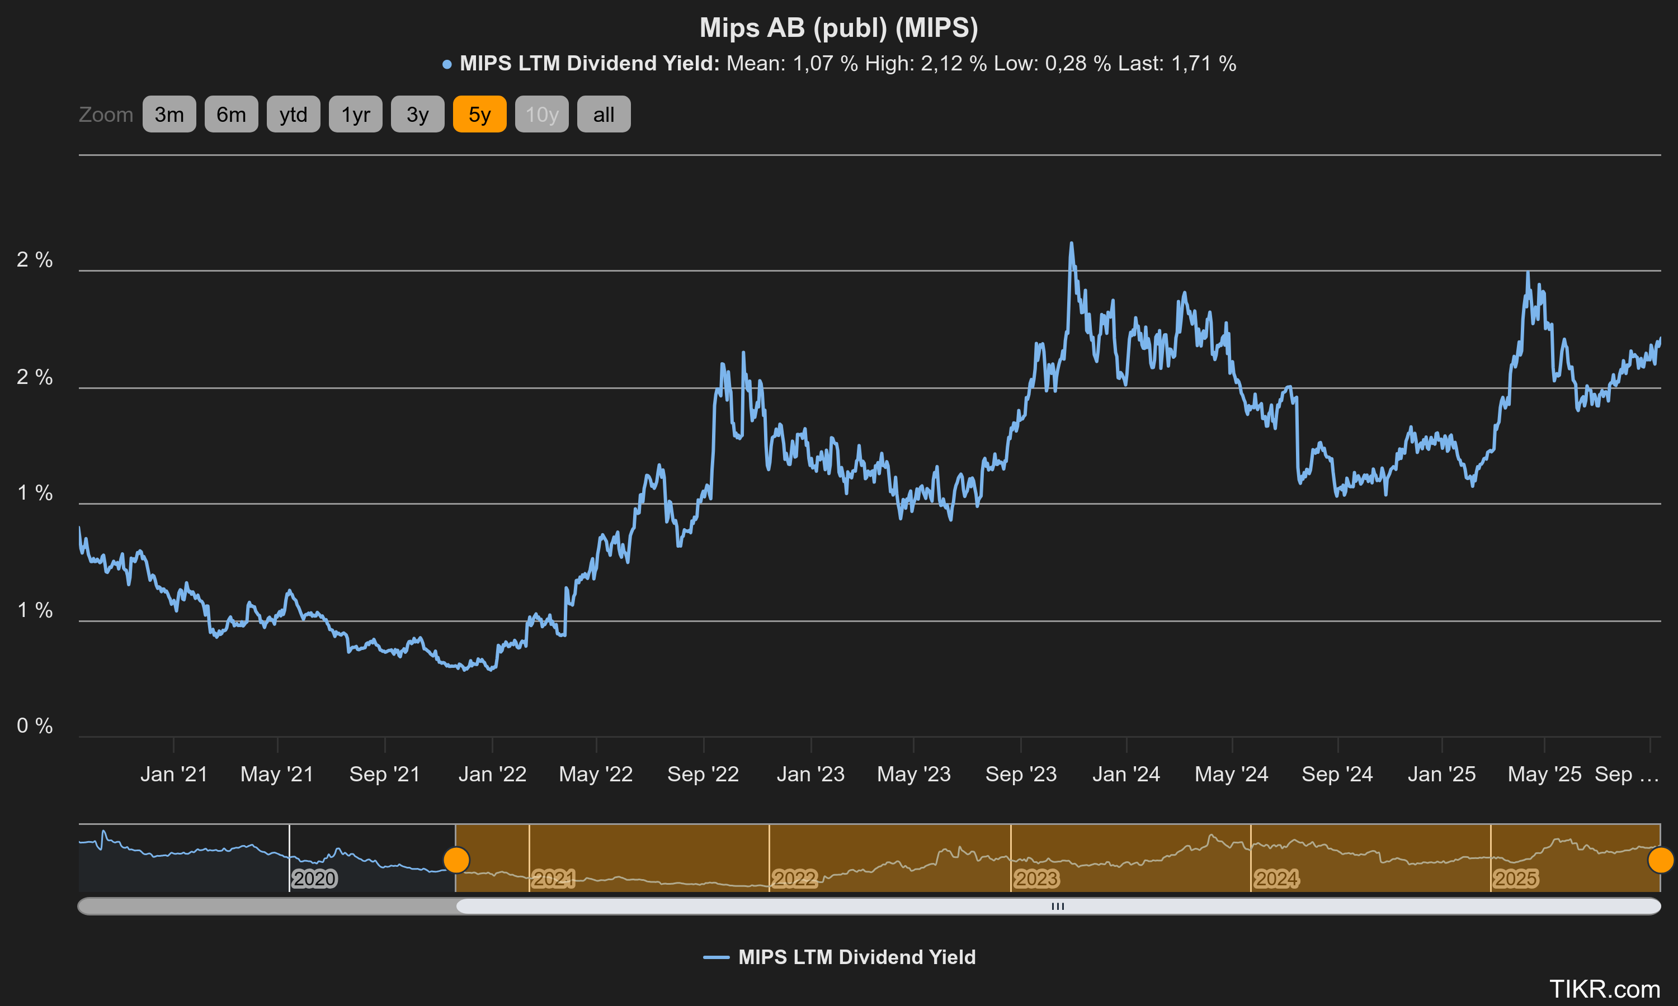Click the scrollbar grip with three lines

click(x=1057, y=905)
